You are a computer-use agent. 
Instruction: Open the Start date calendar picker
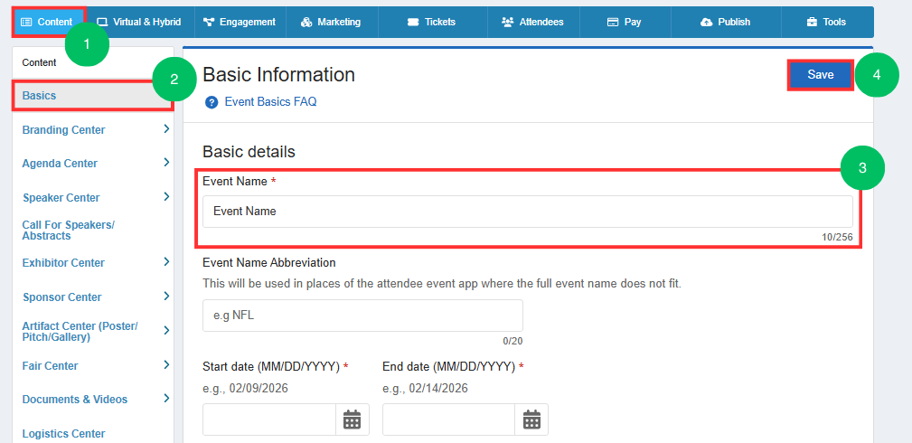(x=352, y=419)
